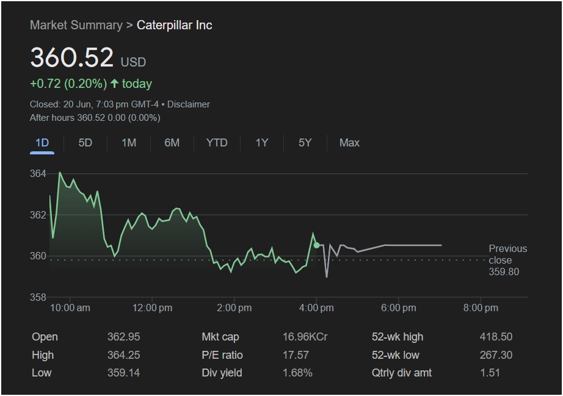
Task: Show the YTD chart range
Action: [217, 143]
